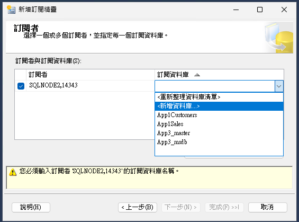Click the SQLNODE2,14343 subscriber cell
The width and height of the screenshot is (299, 222).
click(90, 85)
